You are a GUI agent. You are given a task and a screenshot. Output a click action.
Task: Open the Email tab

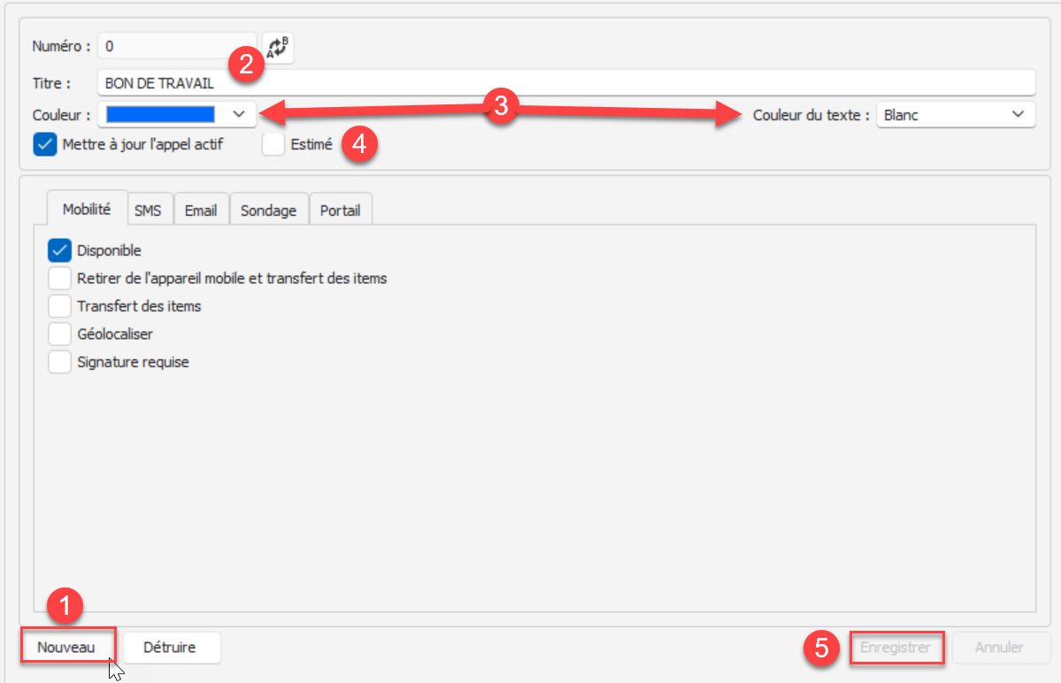(201, 211)
